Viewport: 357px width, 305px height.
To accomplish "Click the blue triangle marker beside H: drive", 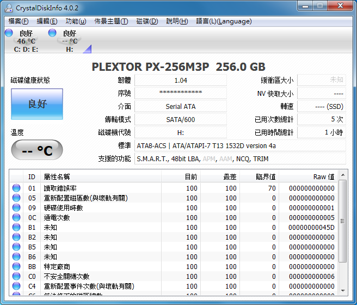I will pyautogui.click(x=87, y=50).
